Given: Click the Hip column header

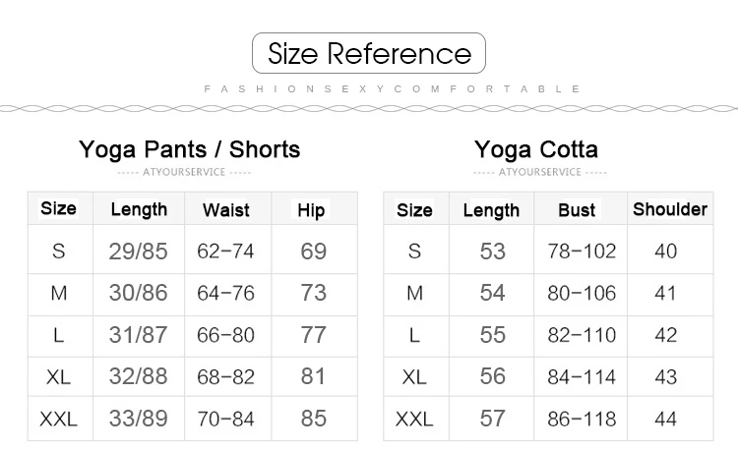Looking at the screenshot, I should coord(311,210).
